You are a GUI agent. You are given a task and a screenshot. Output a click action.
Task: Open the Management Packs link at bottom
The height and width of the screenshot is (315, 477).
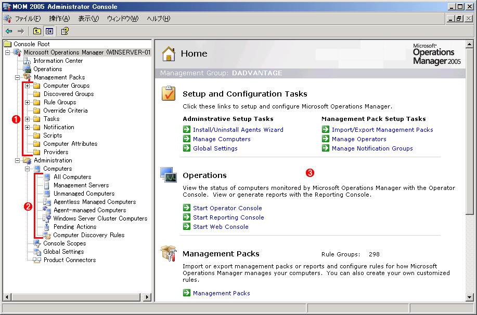coord(222,293)
